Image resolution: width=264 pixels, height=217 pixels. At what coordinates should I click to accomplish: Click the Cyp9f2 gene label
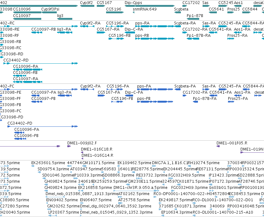86,3
